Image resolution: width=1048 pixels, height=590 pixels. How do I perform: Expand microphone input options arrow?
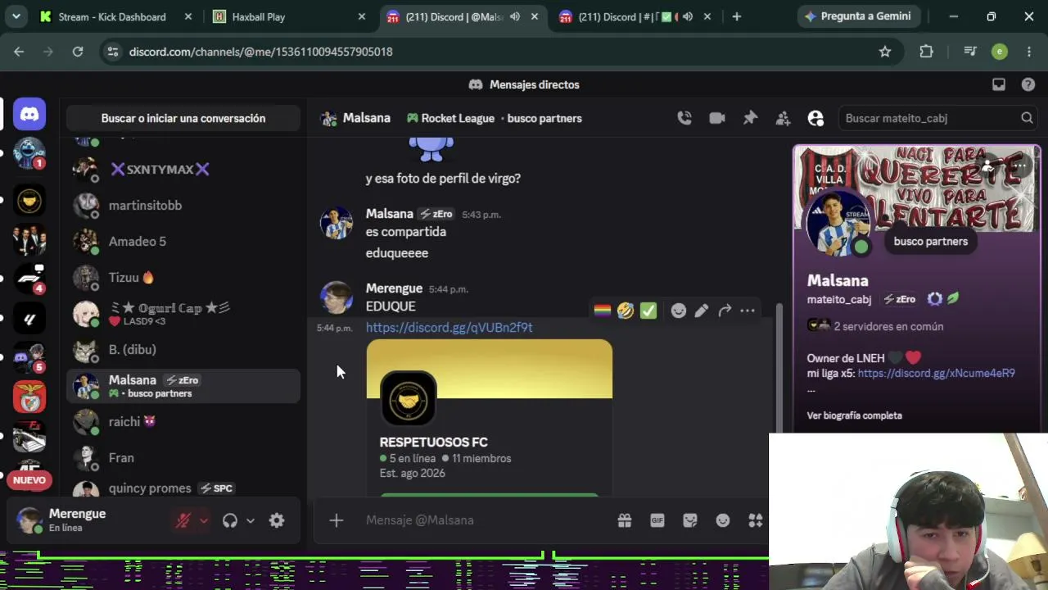click(204, 520)
